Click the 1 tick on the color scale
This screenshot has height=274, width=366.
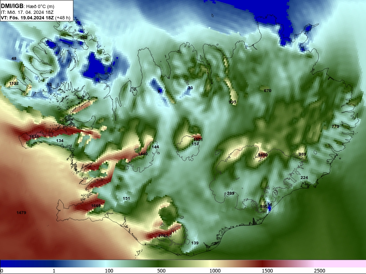click(54, 271)
